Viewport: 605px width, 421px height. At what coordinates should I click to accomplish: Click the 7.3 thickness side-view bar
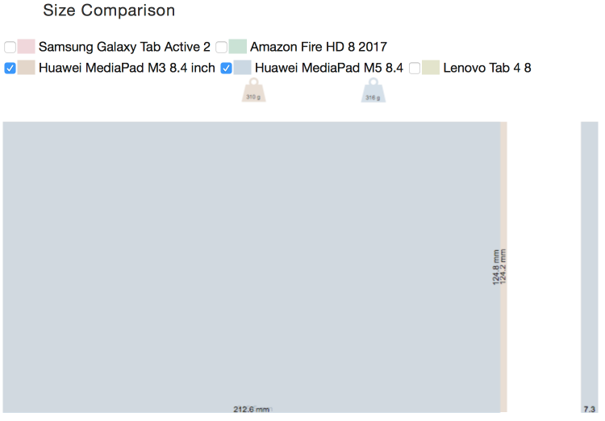point(590,267)
